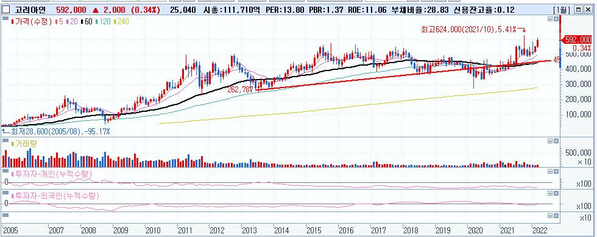Screen dimensions: 597x237
Task: Click the 2011 label on the time axis
Action: (185, 230)
